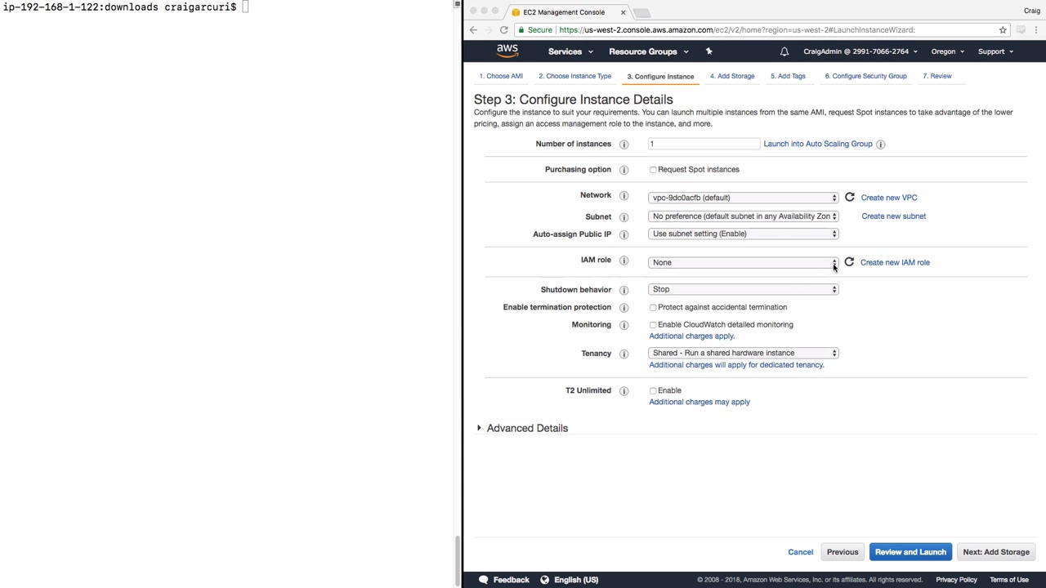
Task: Click the Cancel link
Action: (x=801, y=552)
